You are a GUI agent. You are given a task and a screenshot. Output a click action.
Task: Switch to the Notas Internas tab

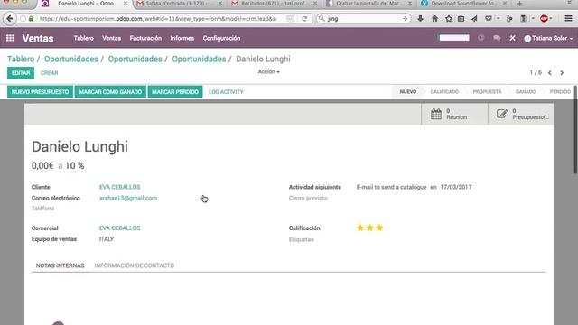pyautogui.click(x=61, y=265)
